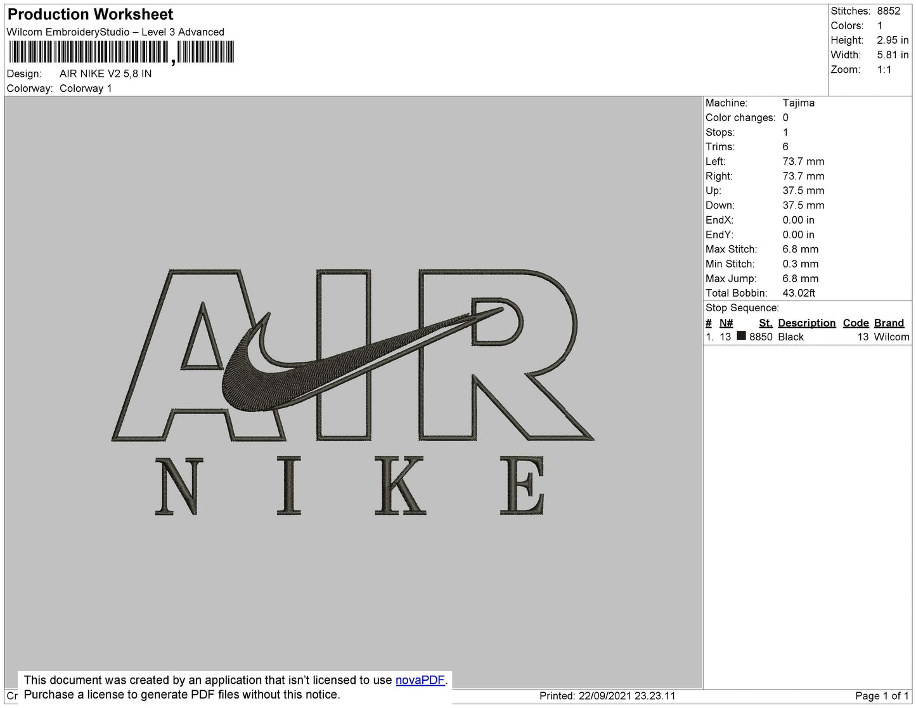Click the 'Page 1 of 1' footer text
The height and width of the screenshot is (708, 916).
[882, 695]
